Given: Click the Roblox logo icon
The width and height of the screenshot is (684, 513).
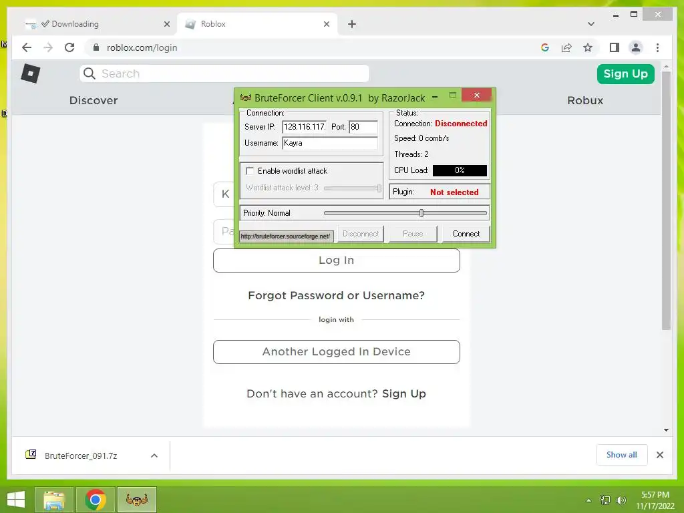Looking at the screenshot, I should [31, 73].
